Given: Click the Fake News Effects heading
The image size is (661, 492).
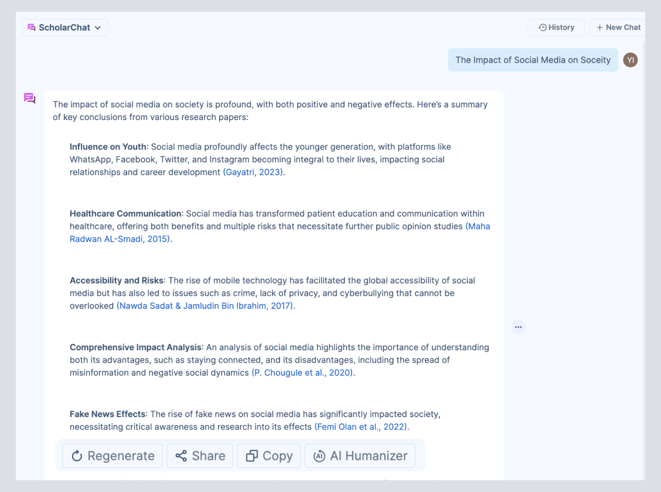Looking at the screenshot, I should pyautogui.click(x=108, y=414).
